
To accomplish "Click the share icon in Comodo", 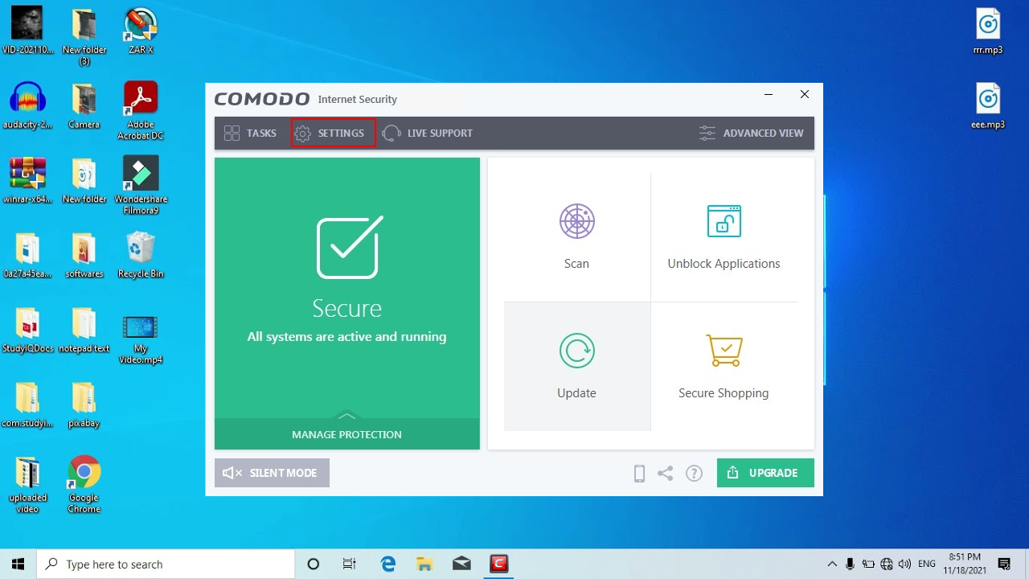I will (x=665, y=474).
